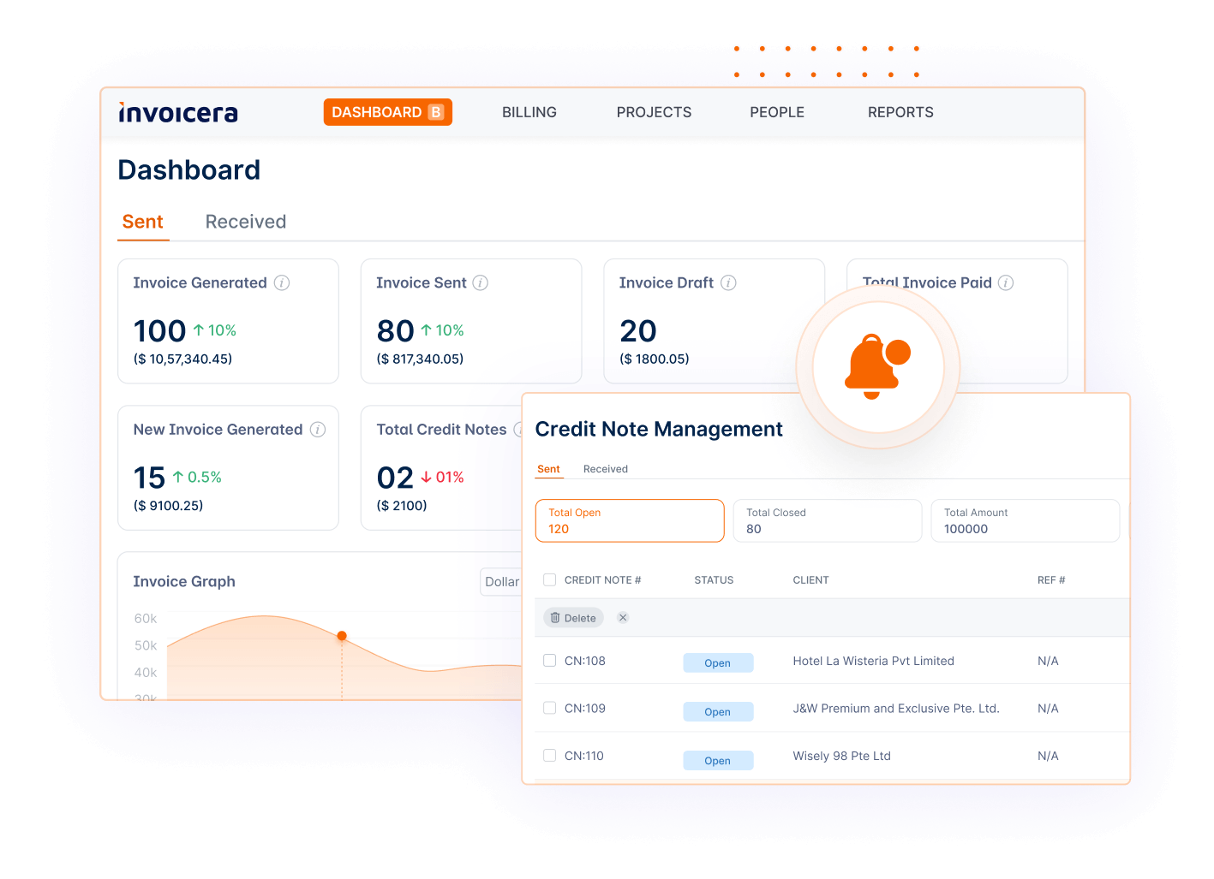Click the REF # column header
Image resolution: width=1214 pixels, height=879 pixels.
coord(1051,580)
